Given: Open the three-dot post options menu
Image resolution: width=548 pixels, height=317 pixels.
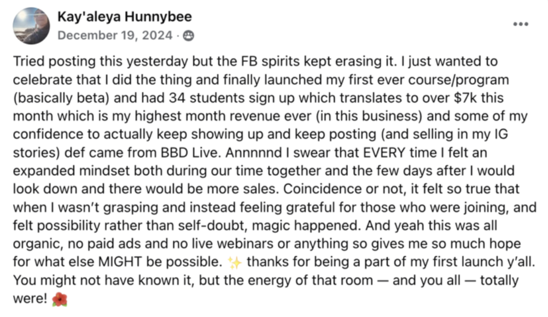Looking at the screenshot, I should [x=520, y=24].
